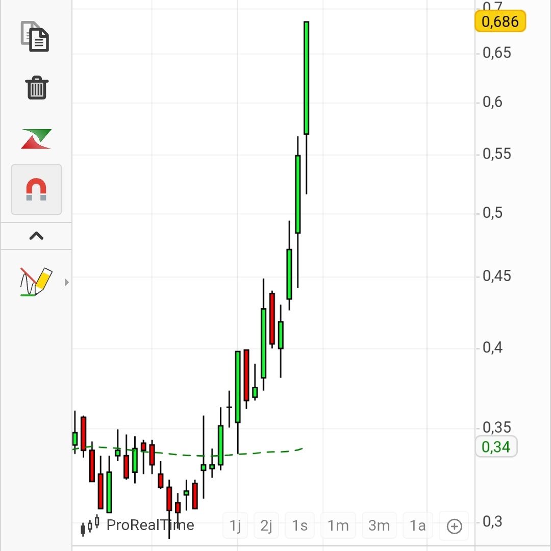Expand drawing tools with the right arrow
551x551 pixels.
[x=66, y=281]
